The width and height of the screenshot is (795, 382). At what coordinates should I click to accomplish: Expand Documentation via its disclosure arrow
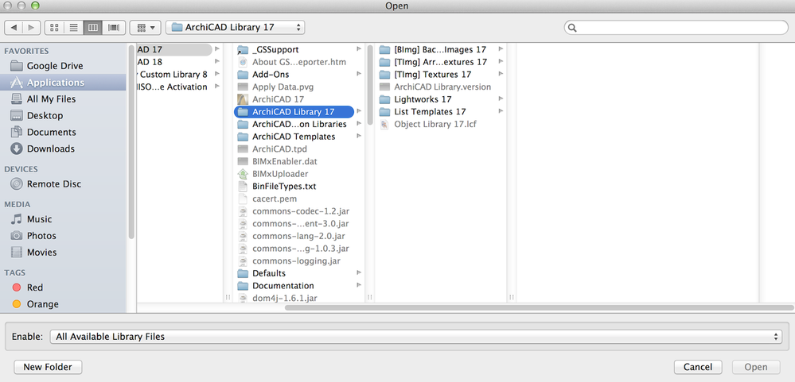(x=359, y=286)
